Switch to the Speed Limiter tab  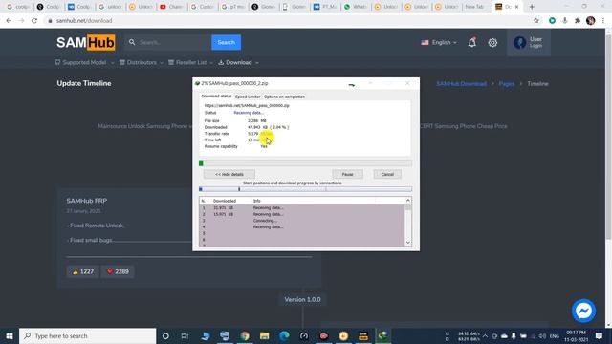(248, 97)
